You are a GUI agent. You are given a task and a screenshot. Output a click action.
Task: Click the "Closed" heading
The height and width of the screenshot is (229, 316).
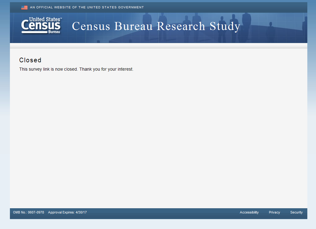pos(30,60)
